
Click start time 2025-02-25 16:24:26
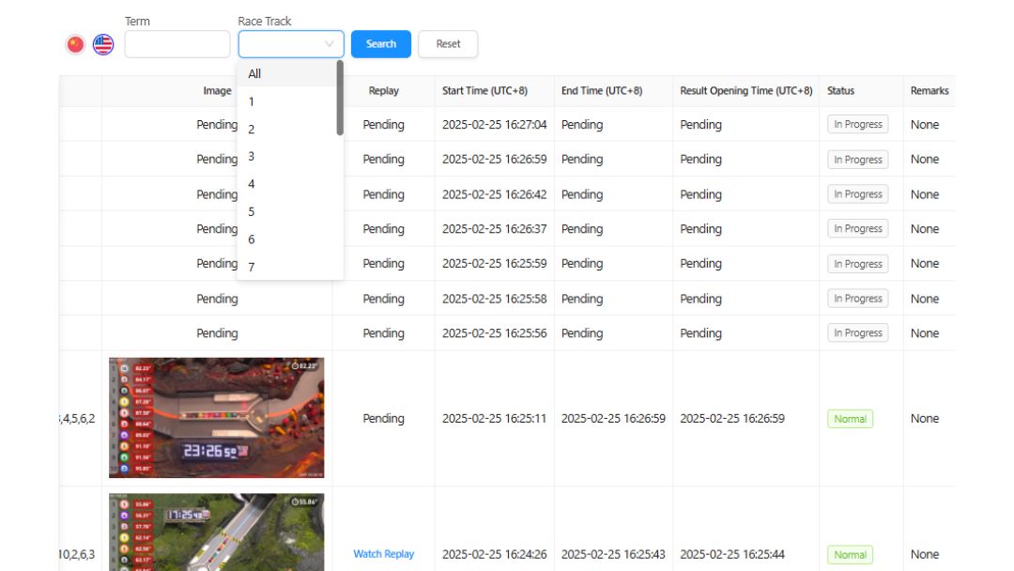(x=495, y=554)
